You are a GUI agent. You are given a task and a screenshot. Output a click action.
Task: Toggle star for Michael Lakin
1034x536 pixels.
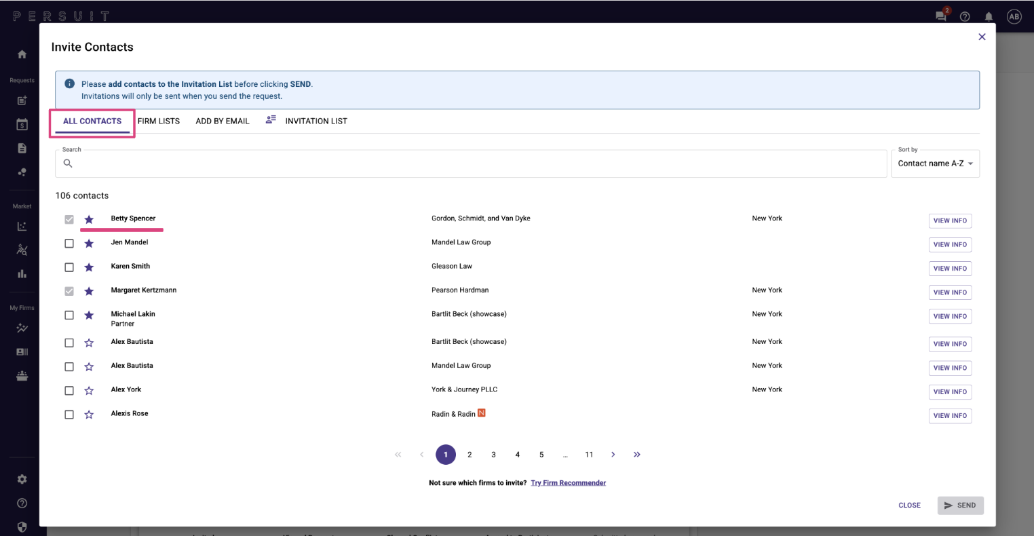point(89,315)
